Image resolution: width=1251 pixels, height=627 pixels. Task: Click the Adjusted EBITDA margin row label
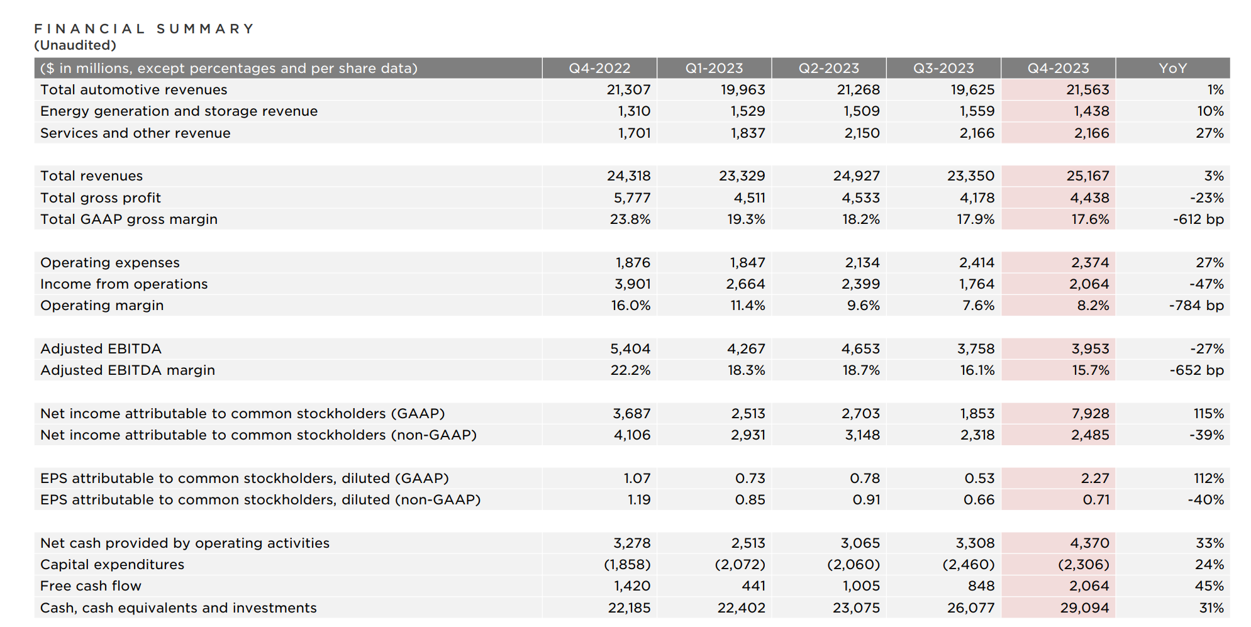pos(128,370)
